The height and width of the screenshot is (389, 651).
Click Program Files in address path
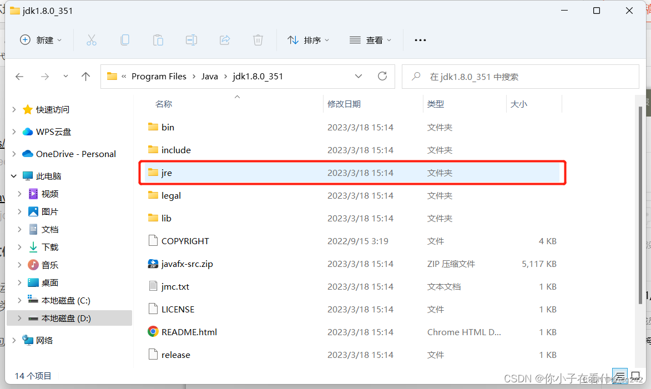(x=159, y=77)
